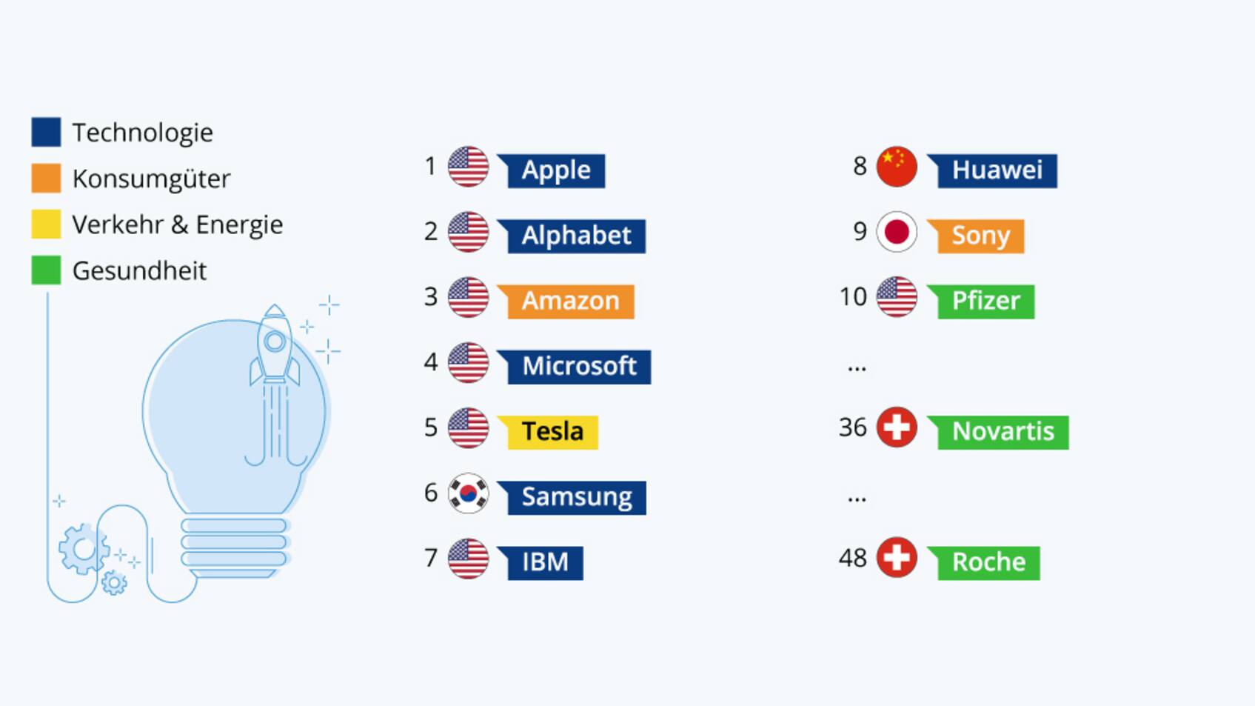This screenshot has height=706, width=1255.
Task: Click the Chinese flag next to Huawei
Action: click(897, 167)
